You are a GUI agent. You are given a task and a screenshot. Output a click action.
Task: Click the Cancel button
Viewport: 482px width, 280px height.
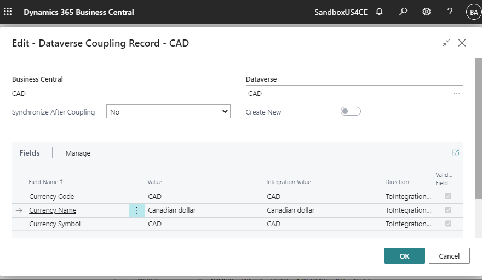pos(449,256)
